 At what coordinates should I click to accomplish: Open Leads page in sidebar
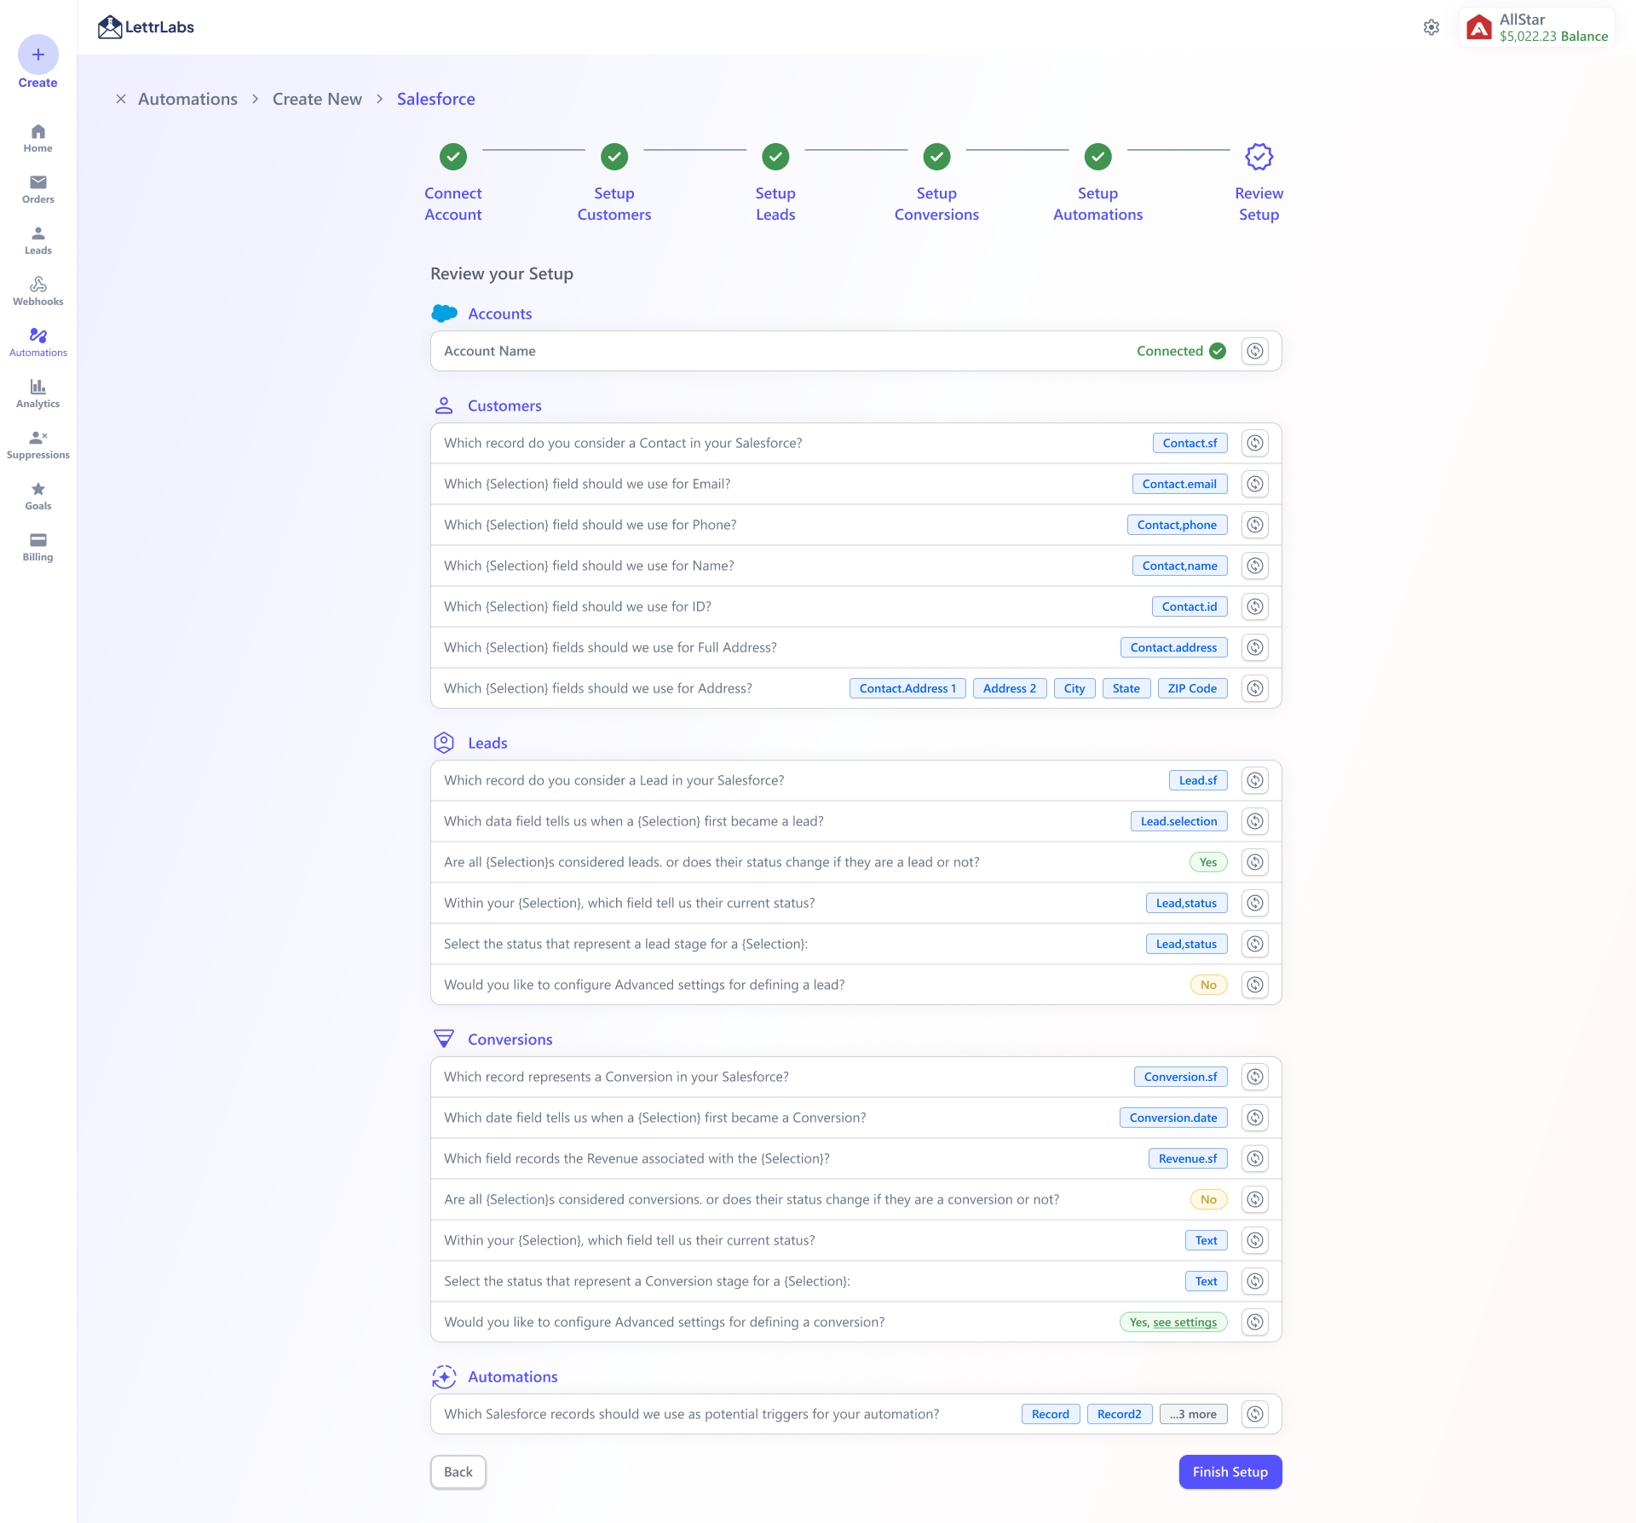tap(37, 240)
